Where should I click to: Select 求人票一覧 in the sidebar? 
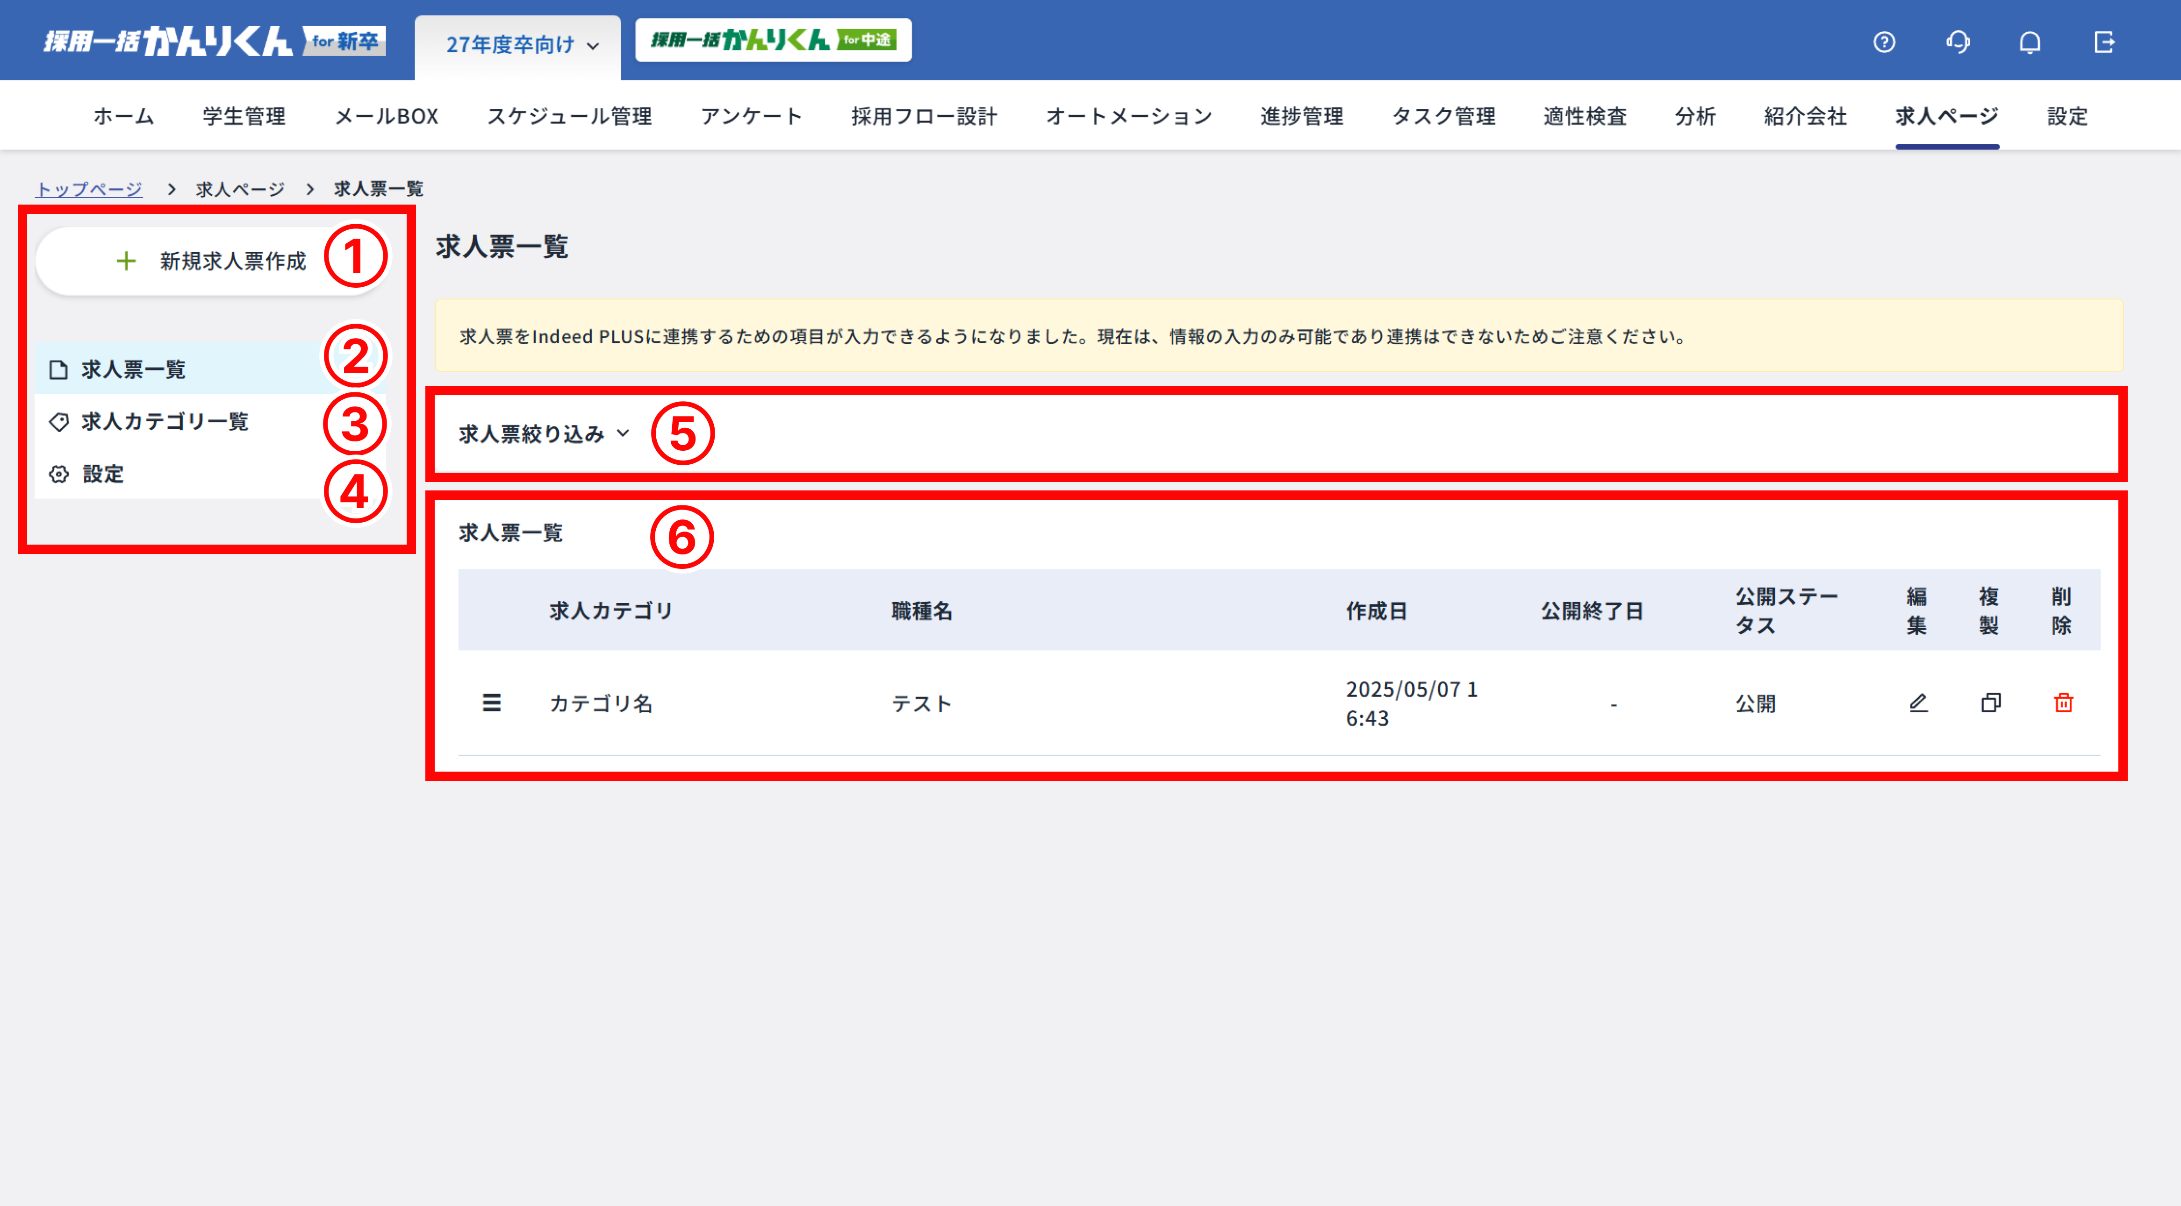coord(133,369)
